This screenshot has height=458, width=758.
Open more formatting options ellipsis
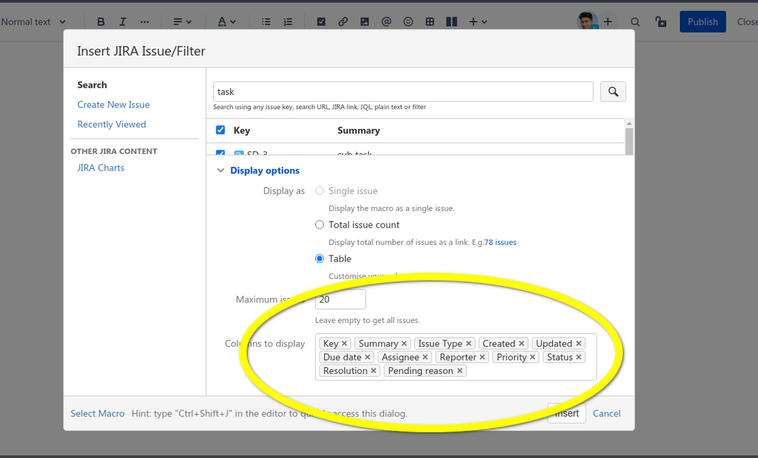click(x=144, y=22)
